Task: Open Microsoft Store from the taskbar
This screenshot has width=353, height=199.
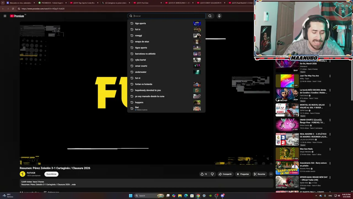Action: pyautogui.click(x=192, y=196)
